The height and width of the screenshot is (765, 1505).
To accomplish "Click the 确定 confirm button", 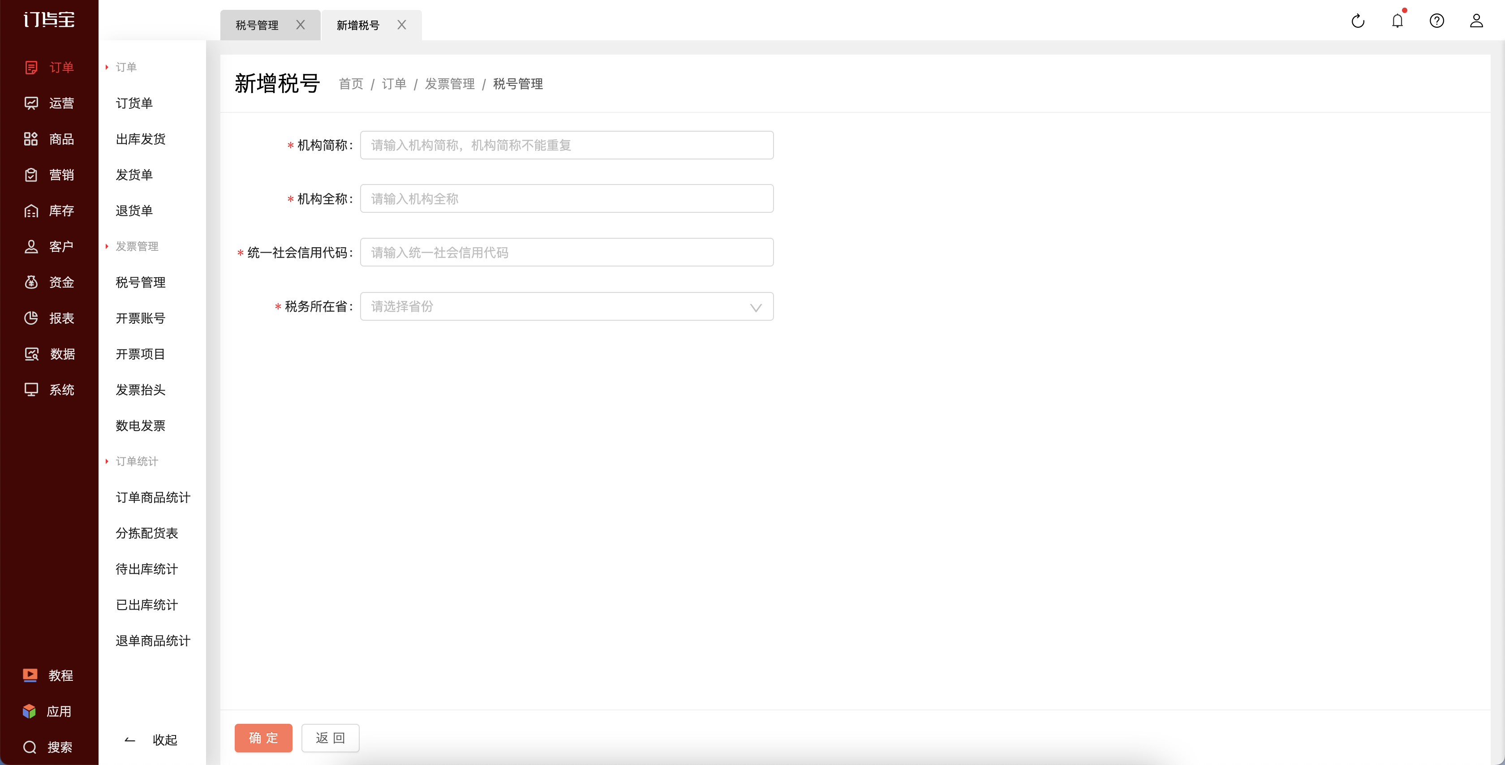I will pos(263,738).
